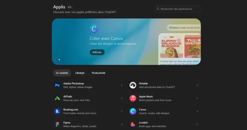Expand the AllTrails row chevron
The width and height of the screenshot is (247, 130).
tap(122, 98)
